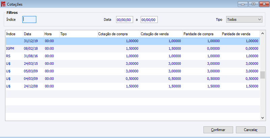This screenshot has width=270, height=138.
Task: Click Paridade de venda 1,50000 in 24/12/08 row
Action: (x=252, y=87)
